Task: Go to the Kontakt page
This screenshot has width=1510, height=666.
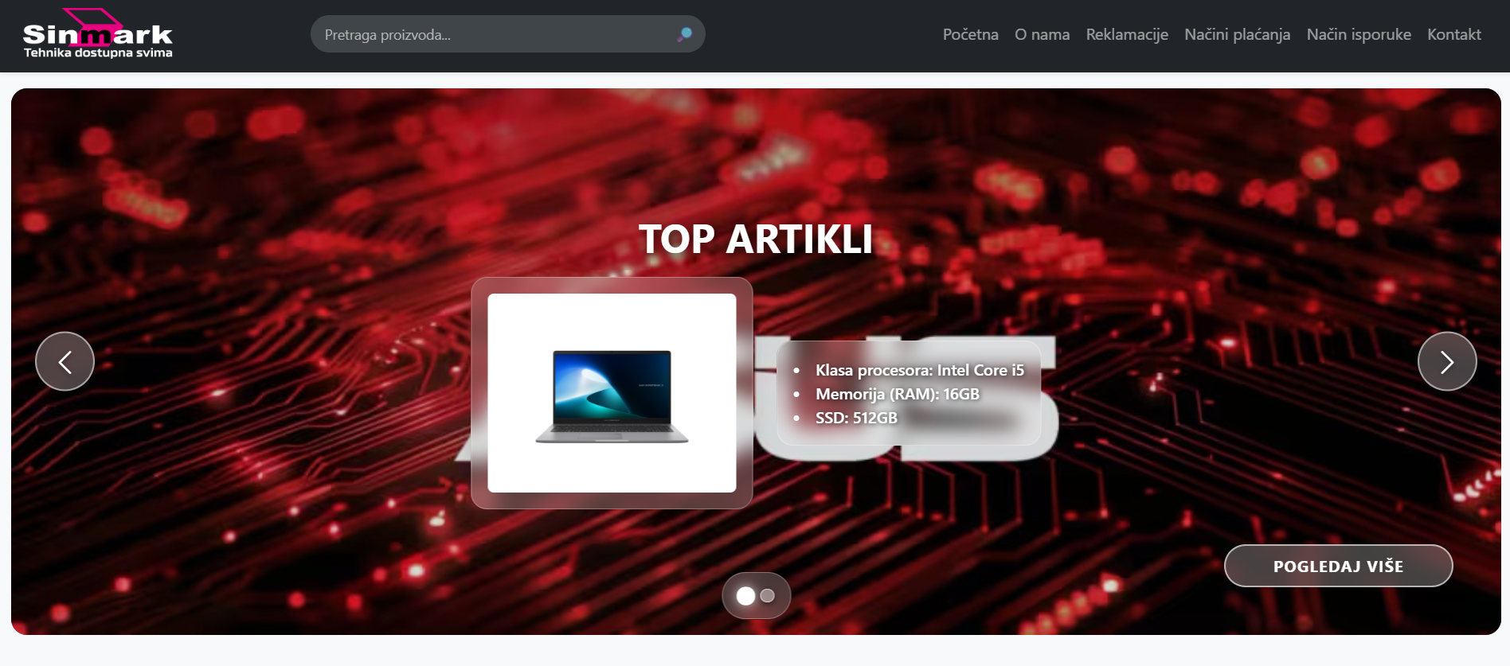Action: tap(1453, 34)
